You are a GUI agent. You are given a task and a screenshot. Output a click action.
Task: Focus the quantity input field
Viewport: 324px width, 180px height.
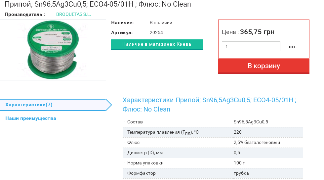tap(251, 47)
